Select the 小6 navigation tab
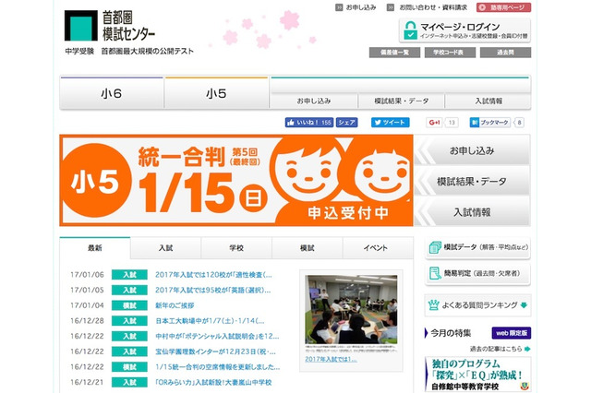 (112, 93)
